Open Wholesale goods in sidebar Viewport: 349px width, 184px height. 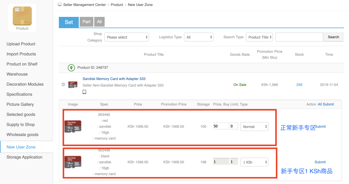[23, 135]
